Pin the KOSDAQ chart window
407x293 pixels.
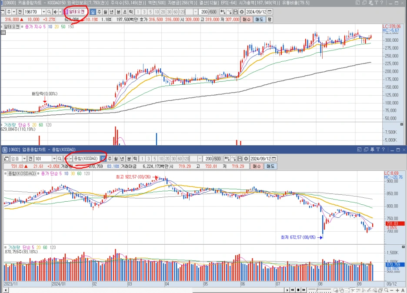coord(372,150)
